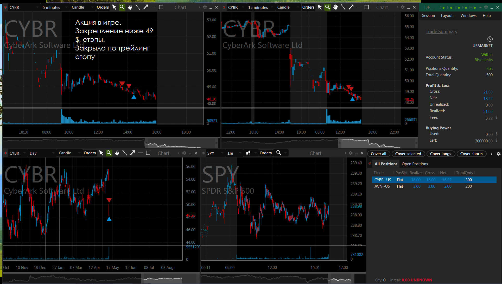The width and height of the screenshot is (502, 284).
Task: Click the Cover all button
Action: pyautogui.click(x=378, y=154)
